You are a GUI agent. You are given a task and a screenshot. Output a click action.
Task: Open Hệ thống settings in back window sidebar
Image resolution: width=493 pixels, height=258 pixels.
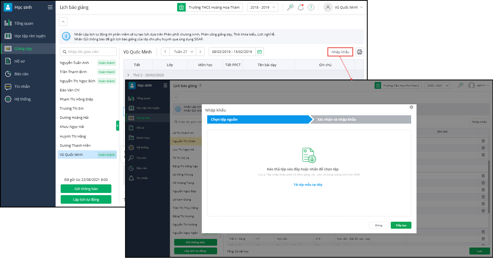point(28,99)
